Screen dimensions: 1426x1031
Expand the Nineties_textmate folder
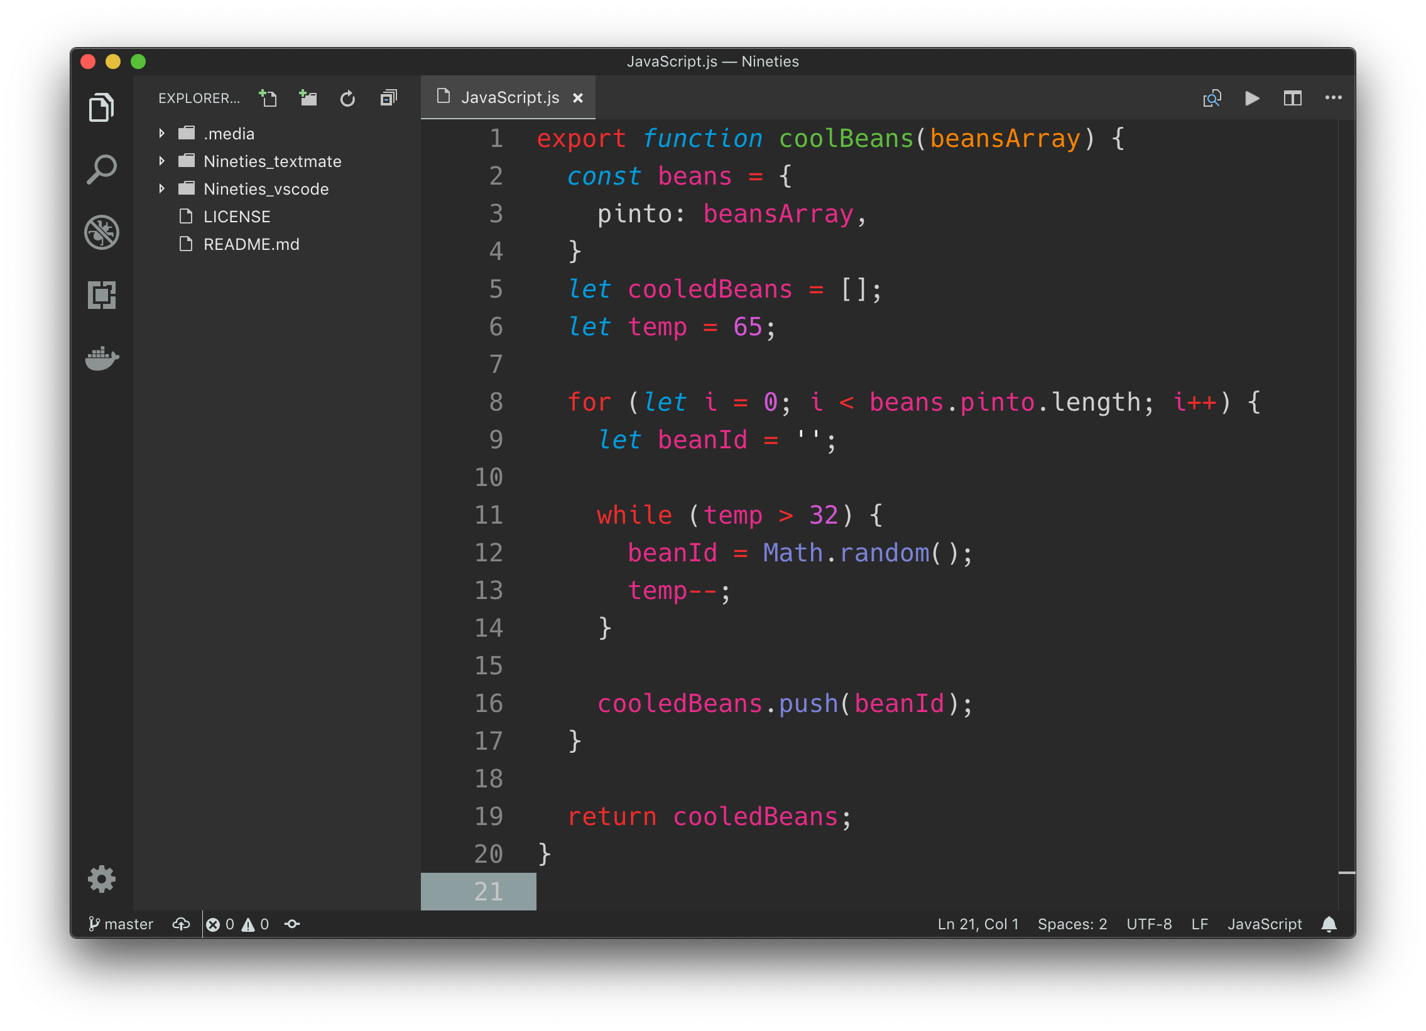(271, 161)
